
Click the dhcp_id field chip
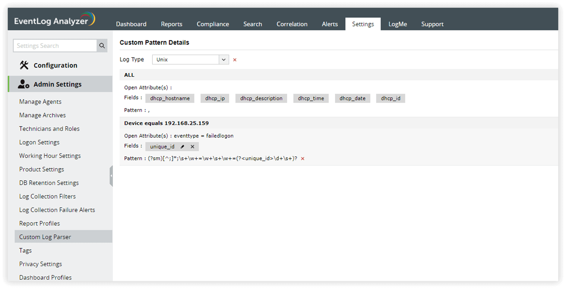point(390,98)
